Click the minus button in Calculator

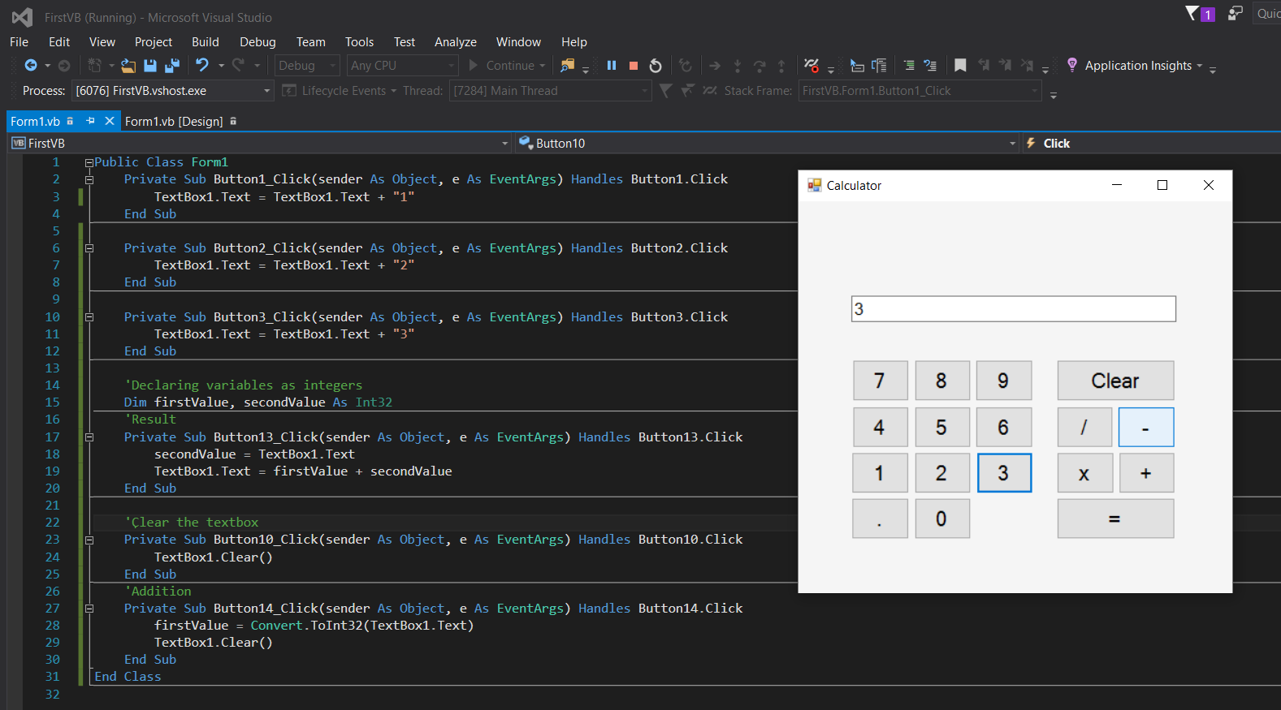[1146, 427]
